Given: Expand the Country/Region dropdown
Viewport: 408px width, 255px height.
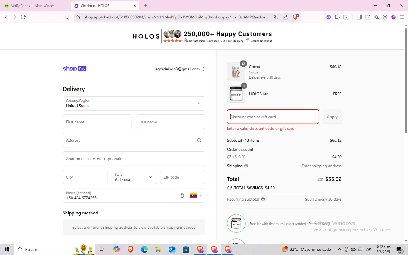Looking at the screenshot, I should pos(134,103).
